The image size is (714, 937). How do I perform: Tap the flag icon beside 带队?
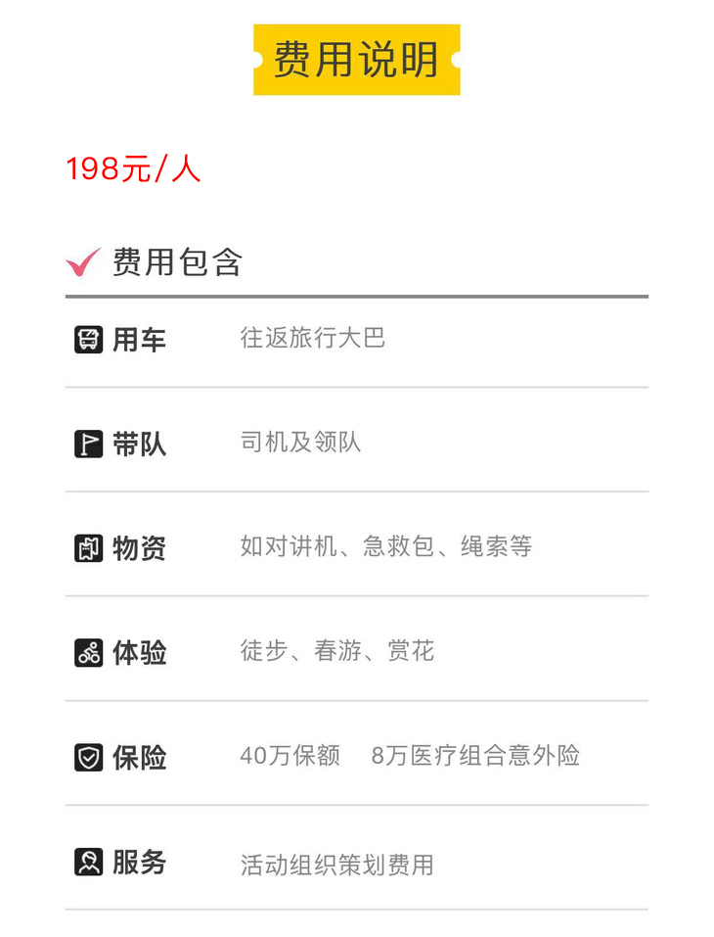pyautogui.click(x=88, y=445)
